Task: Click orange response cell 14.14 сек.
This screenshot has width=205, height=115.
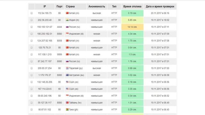Action: (132, 27)
